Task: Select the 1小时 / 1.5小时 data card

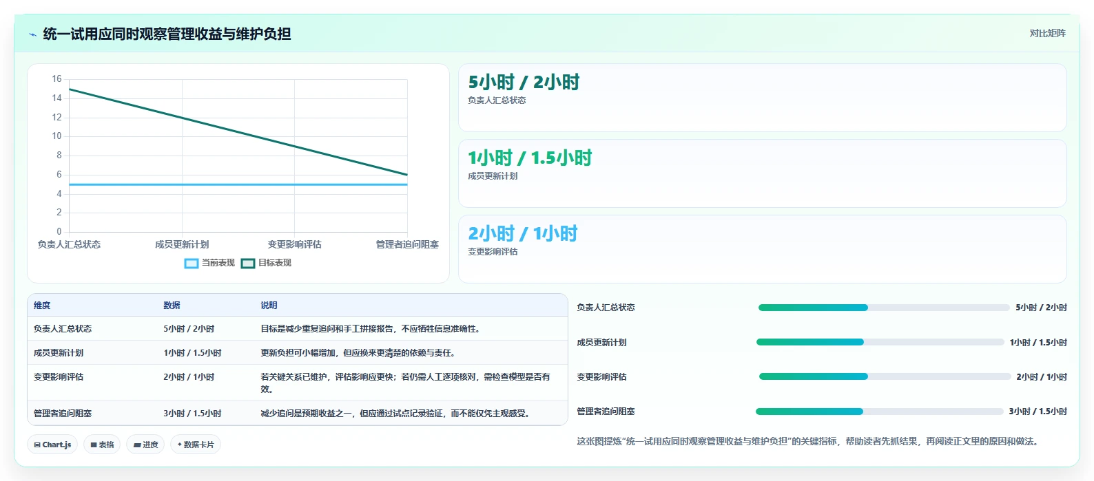Action: click(762, 173)
